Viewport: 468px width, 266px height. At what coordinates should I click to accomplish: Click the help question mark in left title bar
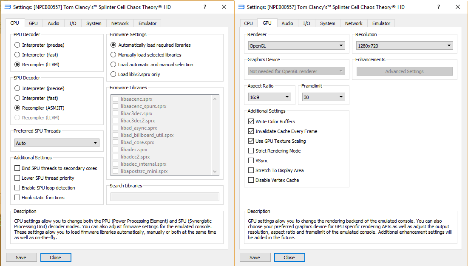[205, 7]
